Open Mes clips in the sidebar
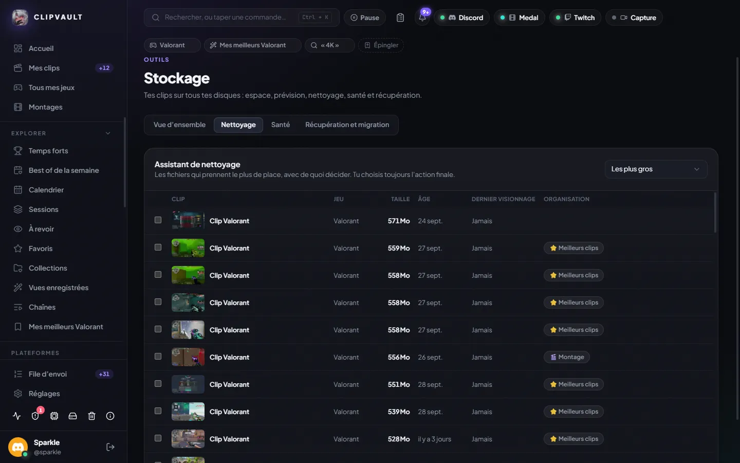740x463 pixels. [63, 68]
